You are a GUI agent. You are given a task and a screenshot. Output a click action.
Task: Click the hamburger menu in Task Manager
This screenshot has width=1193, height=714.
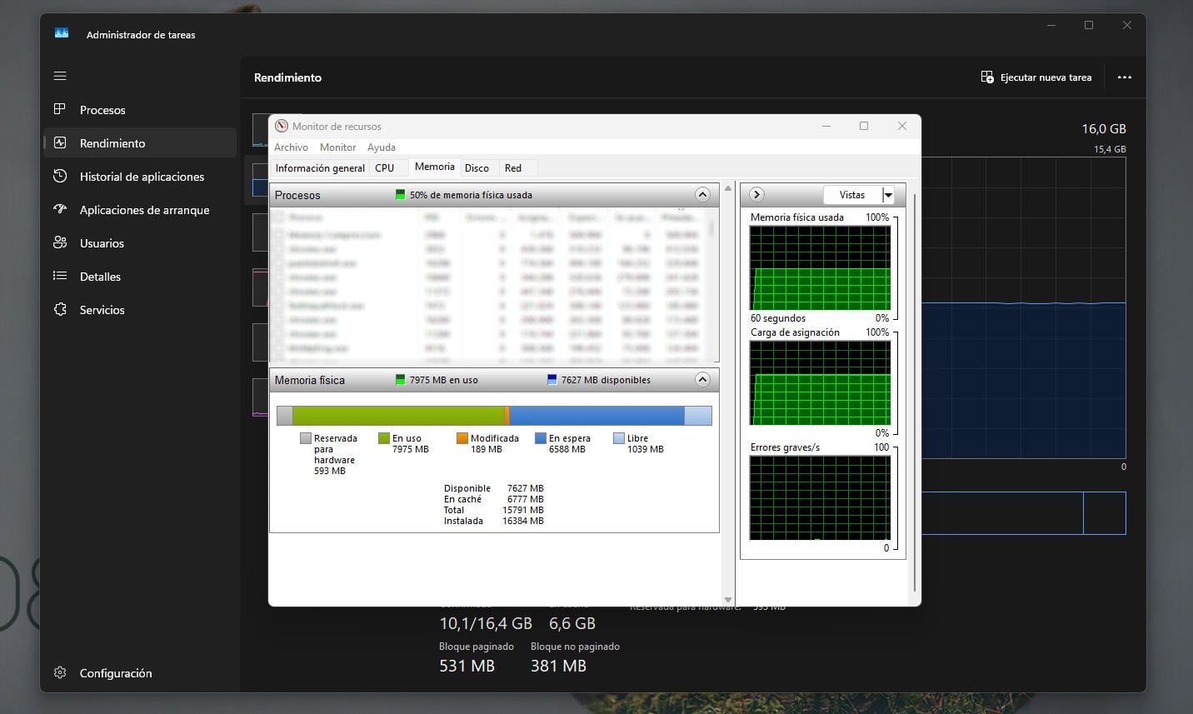pyautogui.click(x=60, y=75)
